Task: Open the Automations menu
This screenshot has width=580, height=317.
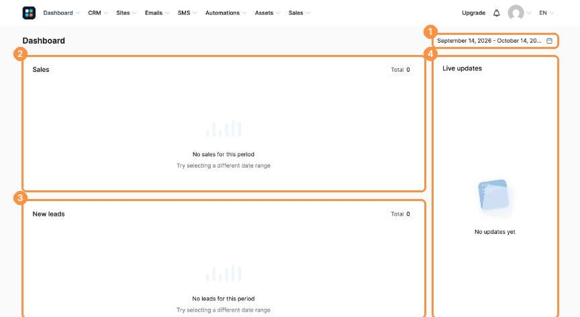Action: coord(222,13)
